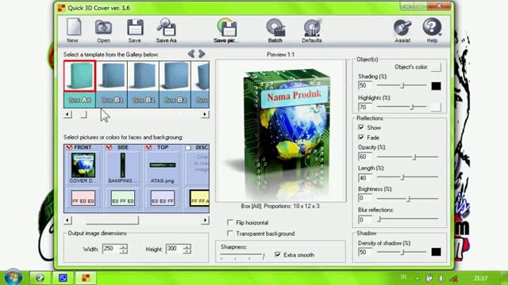This screenshot has width=508, height=285.
Task: Export image with Save pic icon
Action: coord(227,28)
